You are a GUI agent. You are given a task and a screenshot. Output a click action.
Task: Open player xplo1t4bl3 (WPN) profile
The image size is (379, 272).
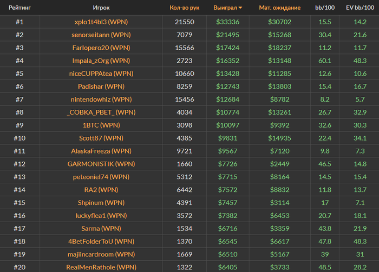tap(101, 22)
